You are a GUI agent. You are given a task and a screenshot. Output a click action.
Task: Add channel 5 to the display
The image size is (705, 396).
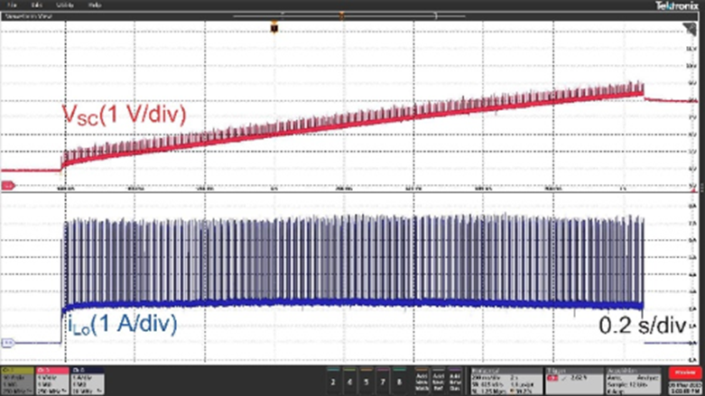pos(366,382)
